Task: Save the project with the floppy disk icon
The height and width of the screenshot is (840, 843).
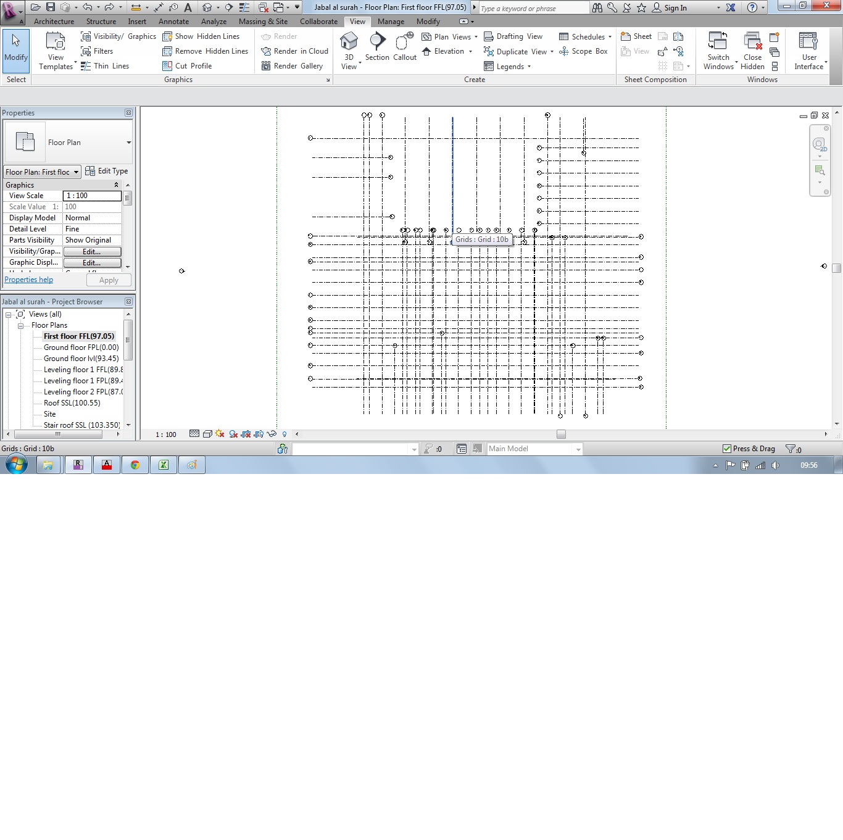Action: 51,7
